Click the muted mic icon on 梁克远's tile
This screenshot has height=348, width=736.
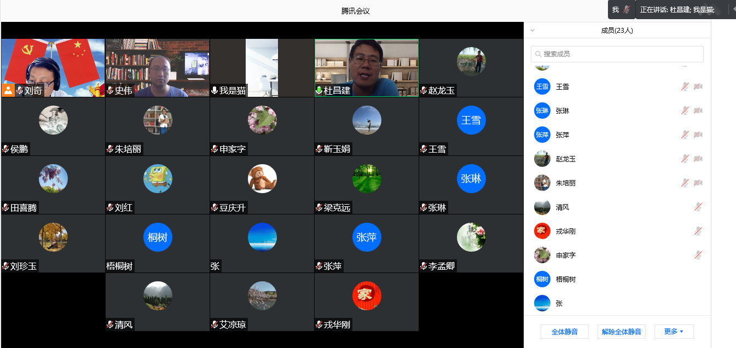pos(319,207)
